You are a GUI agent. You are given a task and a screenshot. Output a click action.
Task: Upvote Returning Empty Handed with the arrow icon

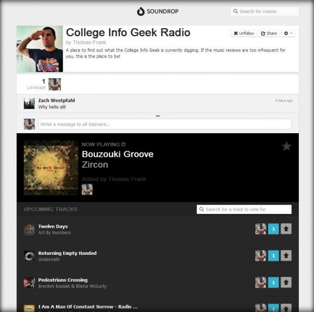click(286, 255)
